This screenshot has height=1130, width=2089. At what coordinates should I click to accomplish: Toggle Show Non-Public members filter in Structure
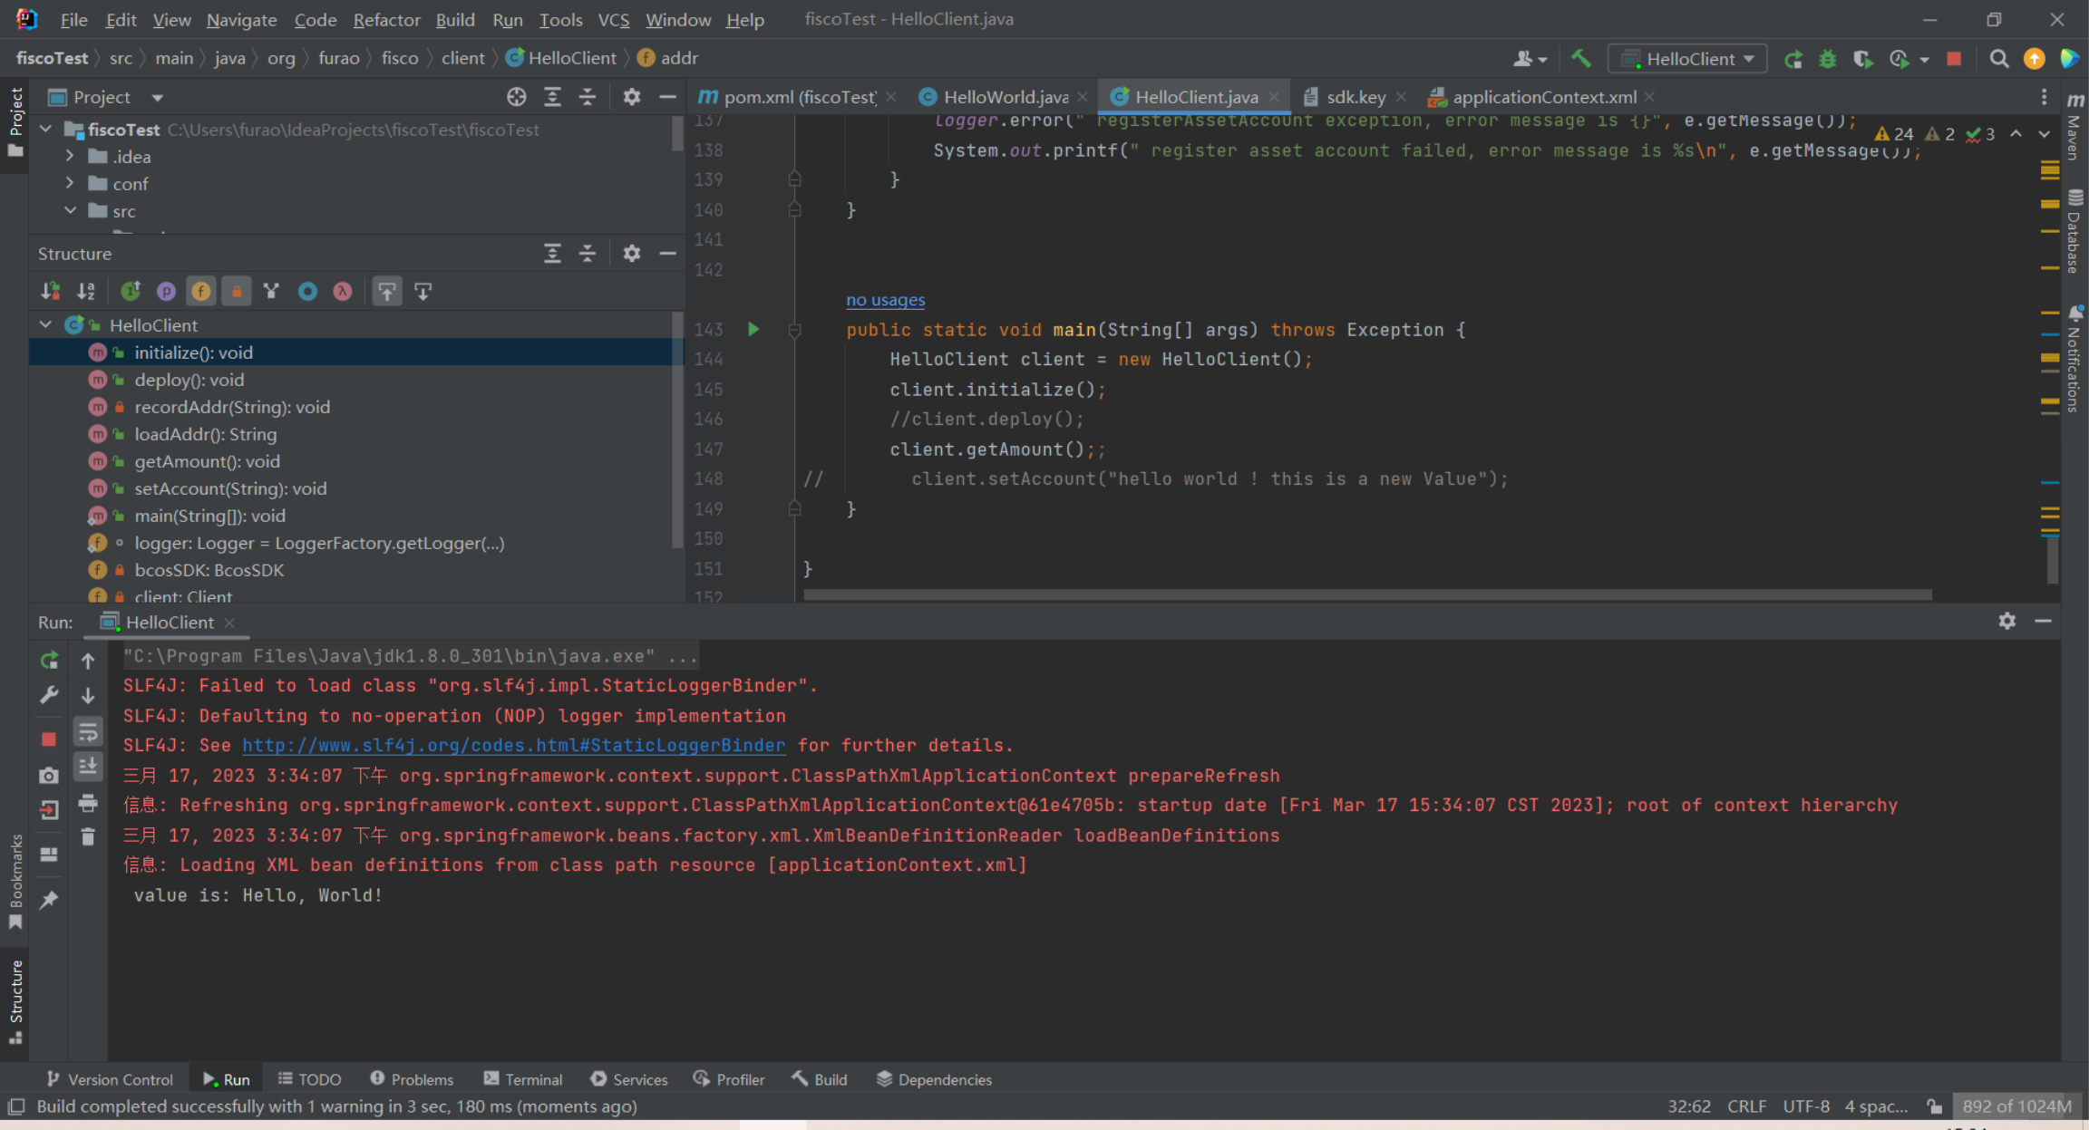[237, 292]
